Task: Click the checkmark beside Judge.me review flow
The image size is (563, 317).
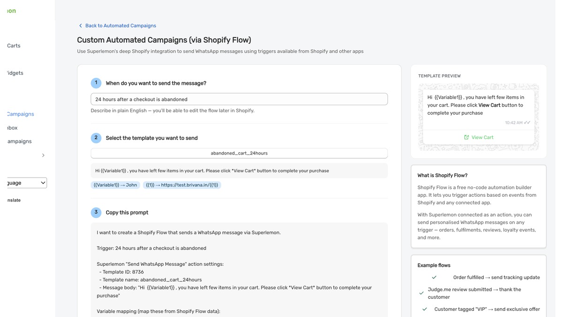Action: (x=421, y=293)
